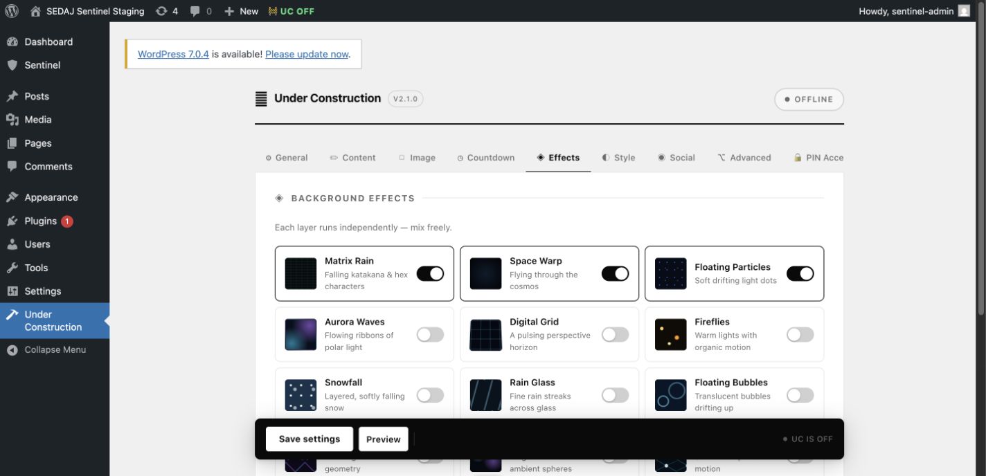986x476 pixels.
Task: Click the UC IS OFF status text
Action: [x=807, y=439]
